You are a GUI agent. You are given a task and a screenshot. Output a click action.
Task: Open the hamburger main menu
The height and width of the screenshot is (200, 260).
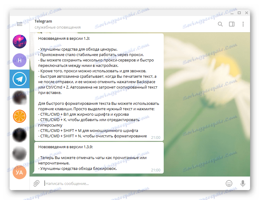20,24
